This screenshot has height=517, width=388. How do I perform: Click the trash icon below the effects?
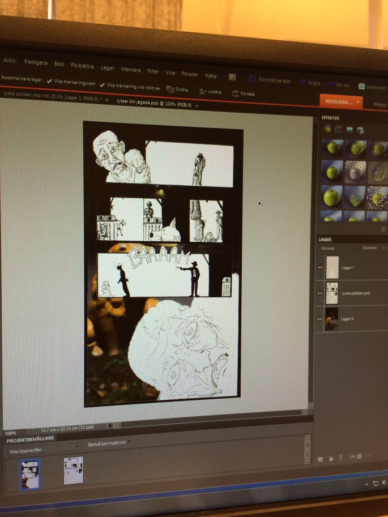[383, 229]
